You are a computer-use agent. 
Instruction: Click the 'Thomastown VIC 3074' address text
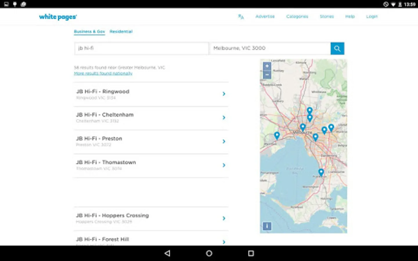coord(99,168)
